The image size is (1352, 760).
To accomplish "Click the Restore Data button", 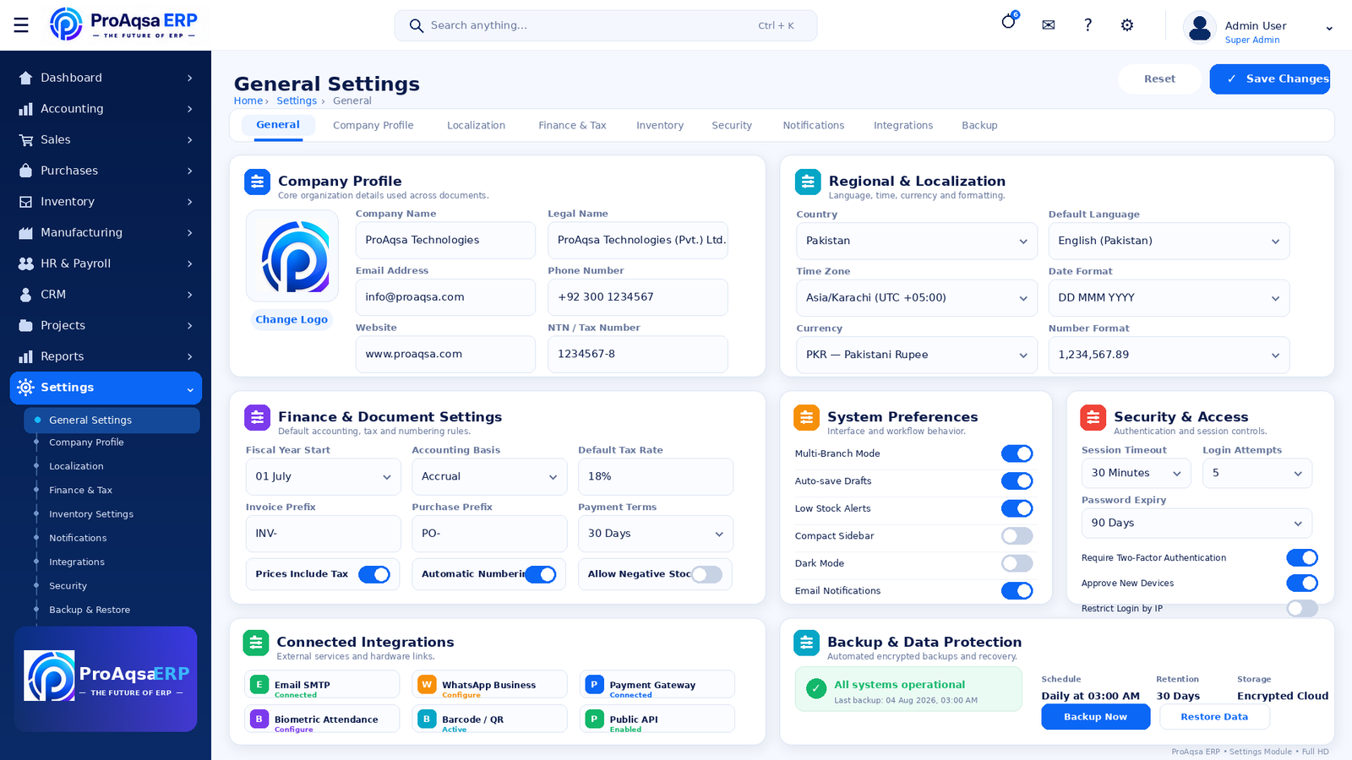I will (1214, 717).
